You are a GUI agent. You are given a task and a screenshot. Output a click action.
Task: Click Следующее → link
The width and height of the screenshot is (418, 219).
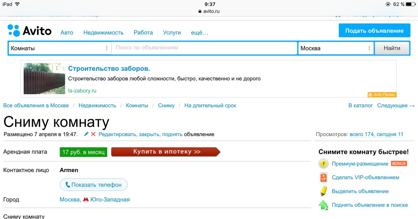[396, 105]
